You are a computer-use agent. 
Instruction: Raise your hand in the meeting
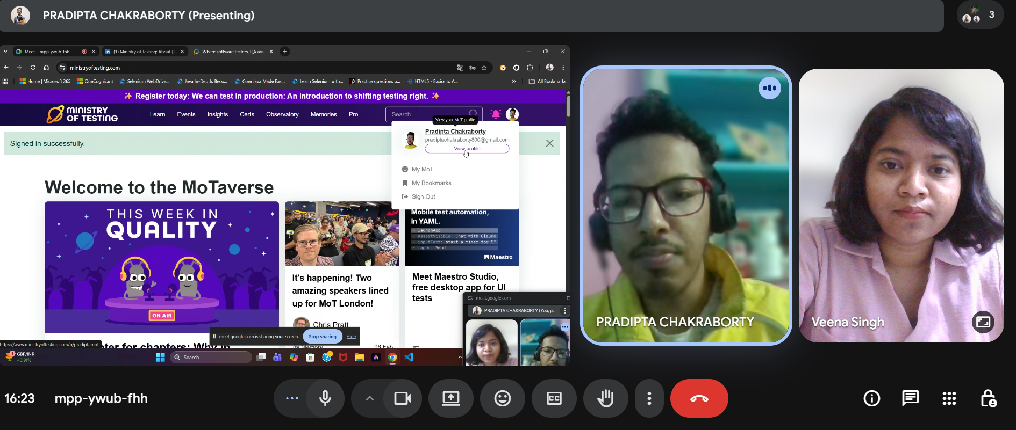tap(605, 398)
